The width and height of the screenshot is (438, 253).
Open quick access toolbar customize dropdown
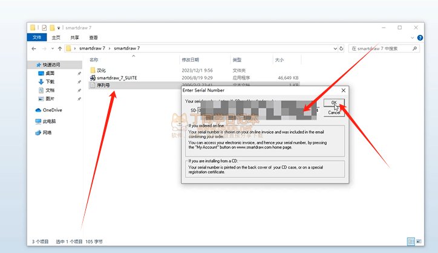[59, 28]
